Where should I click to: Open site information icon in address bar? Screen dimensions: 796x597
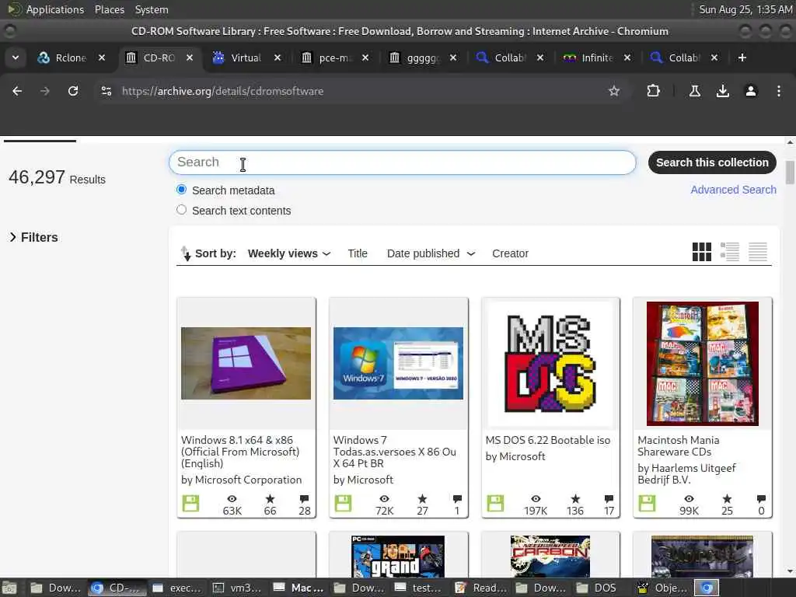tap(106, 91)
